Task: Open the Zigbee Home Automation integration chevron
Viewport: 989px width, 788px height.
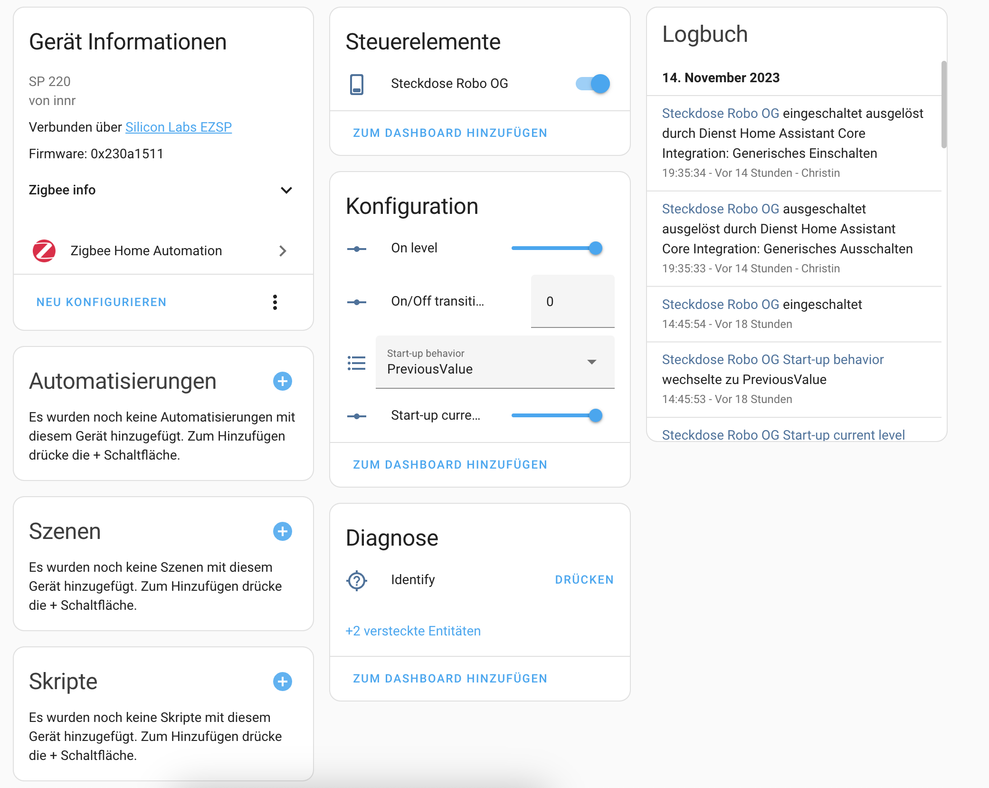Action: (283, 251)
